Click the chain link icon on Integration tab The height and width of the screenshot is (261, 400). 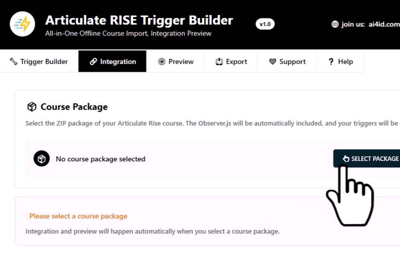click(93, 62)
